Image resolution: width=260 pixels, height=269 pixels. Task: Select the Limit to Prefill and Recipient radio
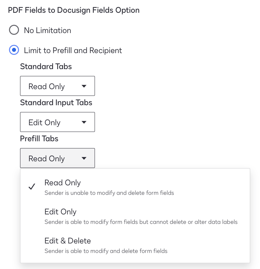coord(14,50)
